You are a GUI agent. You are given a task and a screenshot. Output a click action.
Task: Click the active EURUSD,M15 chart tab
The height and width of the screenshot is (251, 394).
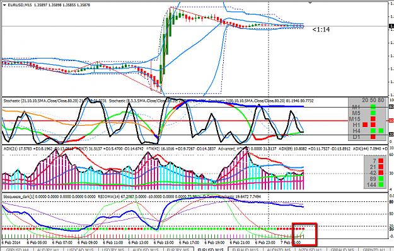(211, 250)
